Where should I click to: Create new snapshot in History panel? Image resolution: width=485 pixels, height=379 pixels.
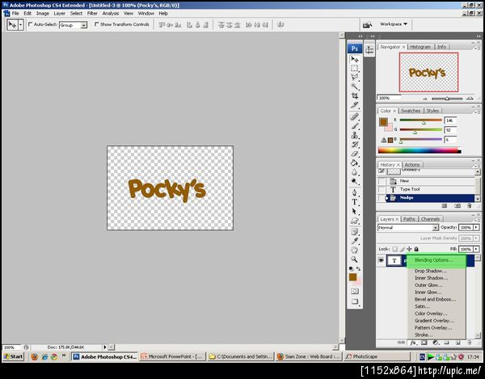pyautogui.click(x=458, y=206)
